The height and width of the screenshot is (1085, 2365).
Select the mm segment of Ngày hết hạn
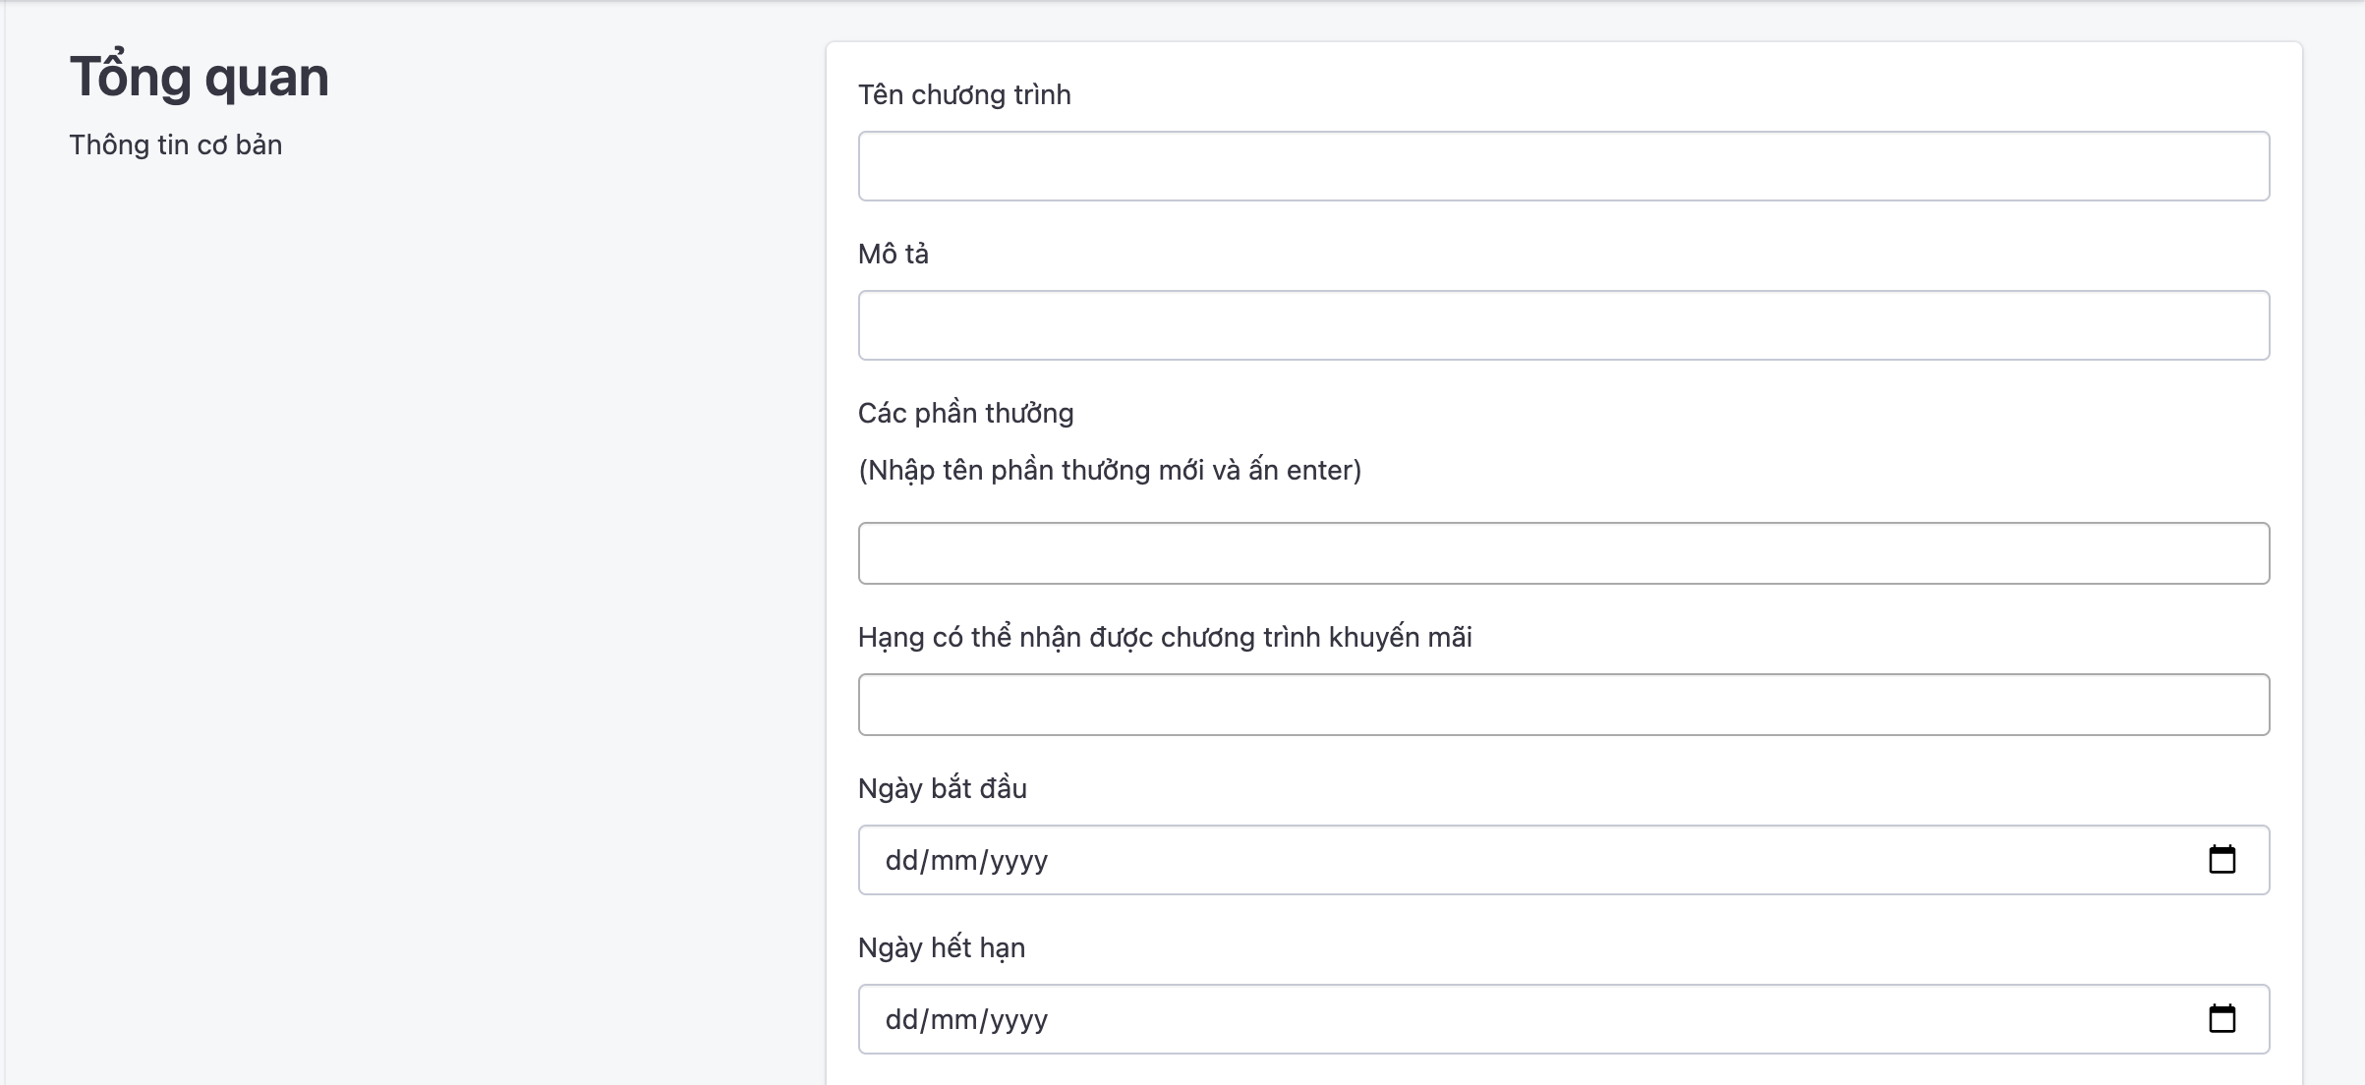[952, 1019]
